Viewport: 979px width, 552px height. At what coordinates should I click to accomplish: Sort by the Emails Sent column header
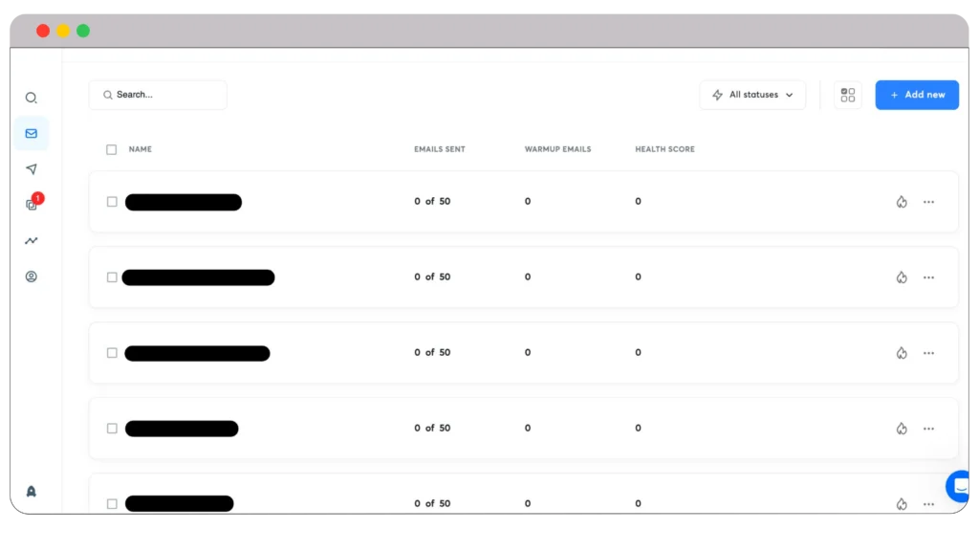438,149
